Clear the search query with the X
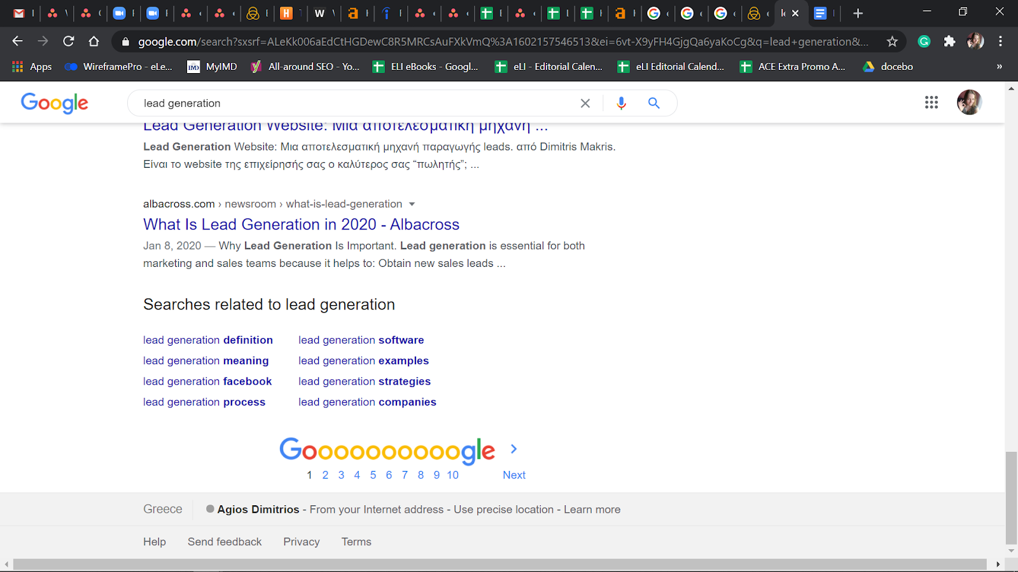 tap(585, 103)
